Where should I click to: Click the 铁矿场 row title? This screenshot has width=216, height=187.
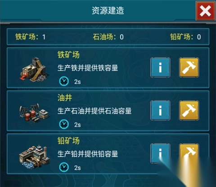point(68,55)
